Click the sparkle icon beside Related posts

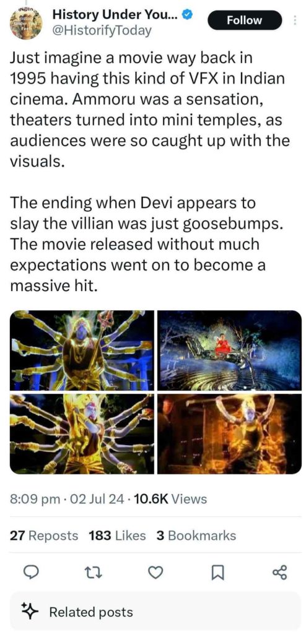coord(30,611)
